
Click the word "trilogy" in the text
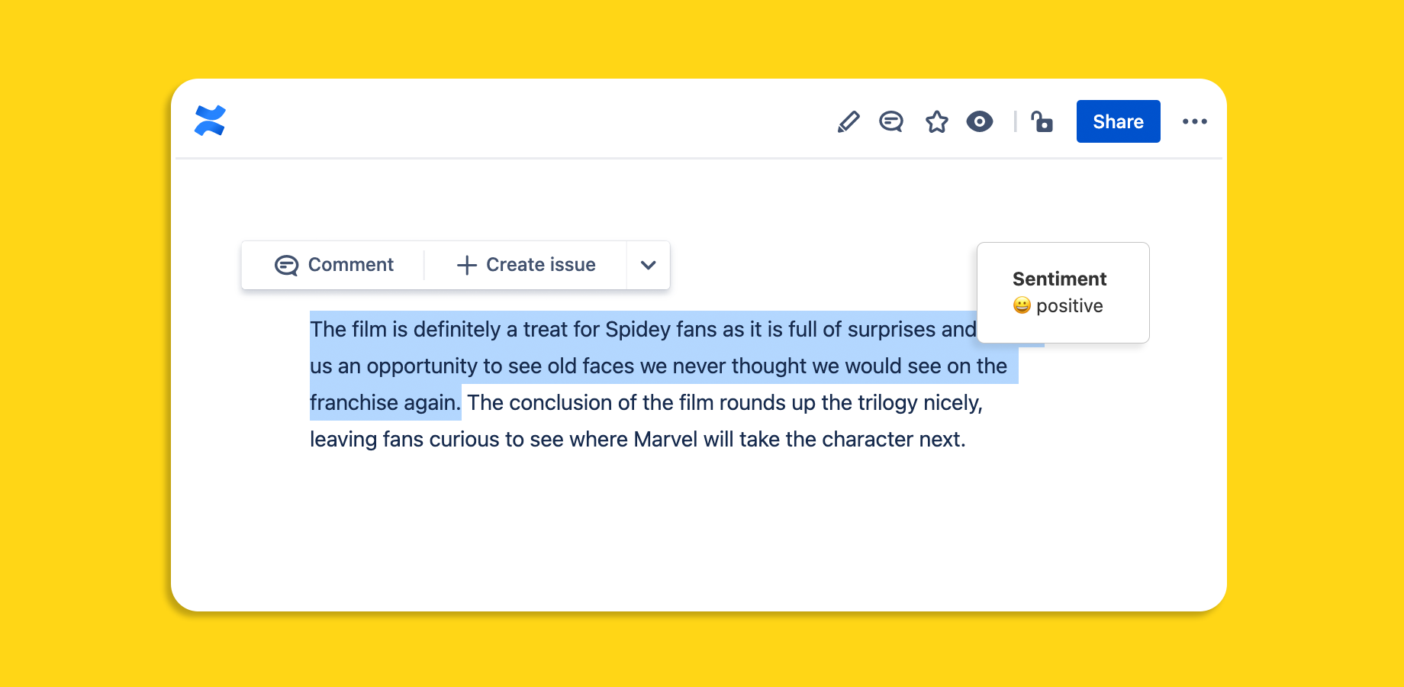click(887, 402)
